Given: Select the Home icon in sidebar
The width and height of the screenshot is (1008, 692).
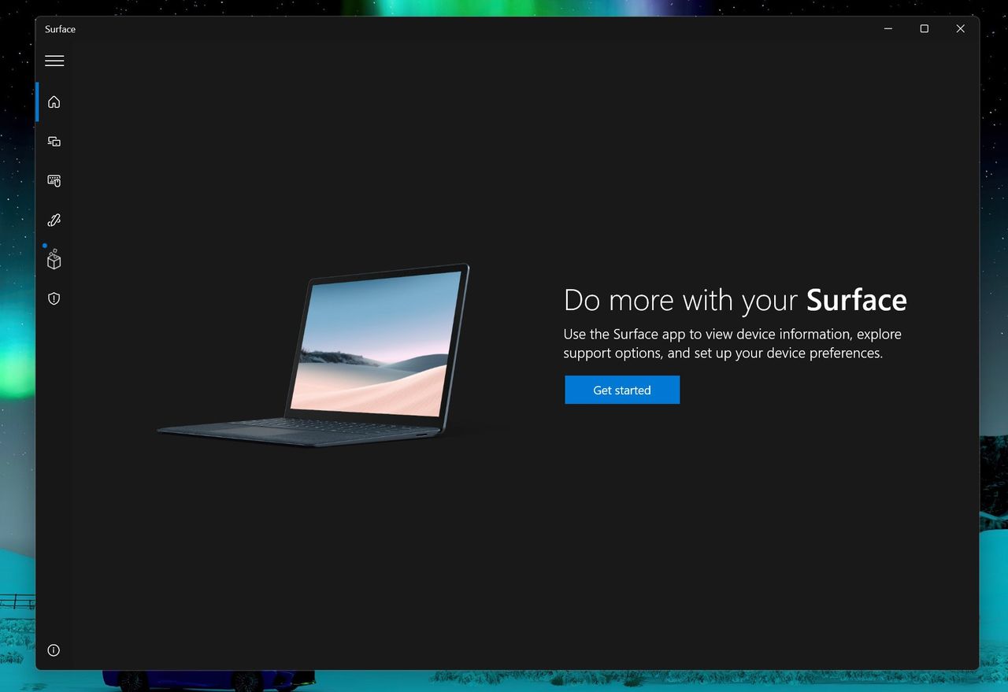Looking at the screenshot, I should click(x=54, y=102).
